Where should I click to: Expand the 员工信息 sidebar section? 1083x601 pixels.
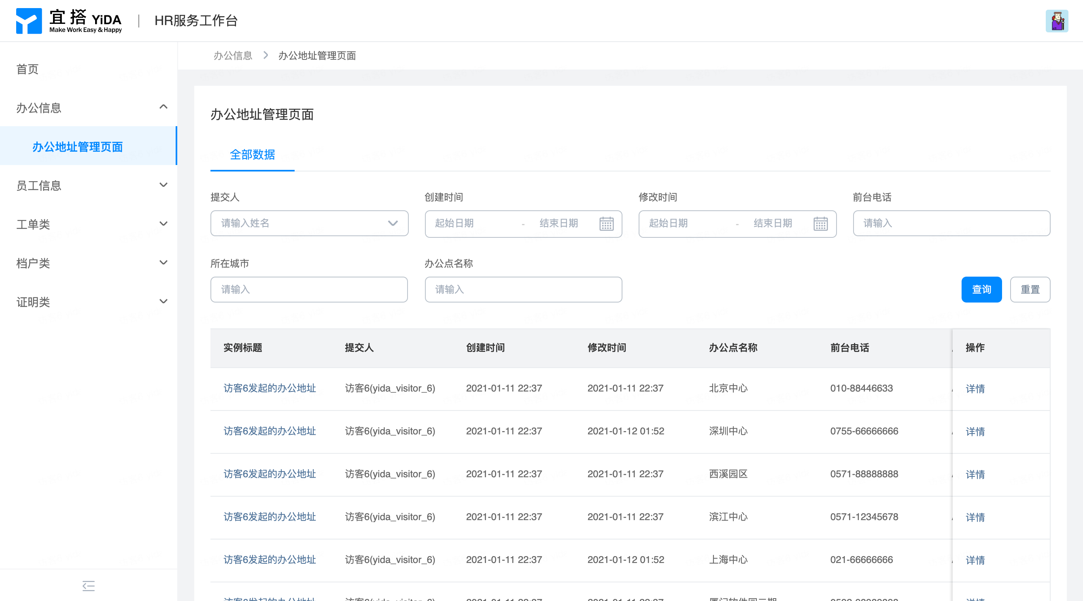164,185
